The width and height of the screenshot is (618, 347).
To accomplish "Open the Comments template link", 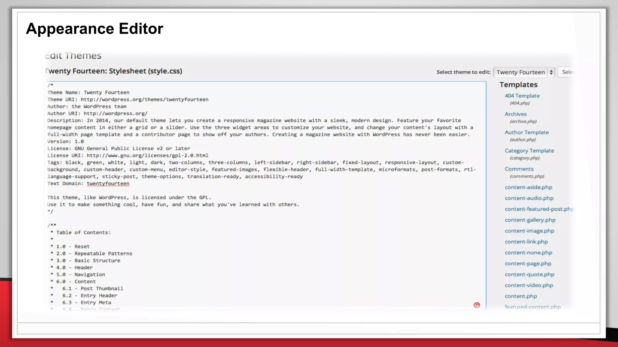I will pos(519,169).
